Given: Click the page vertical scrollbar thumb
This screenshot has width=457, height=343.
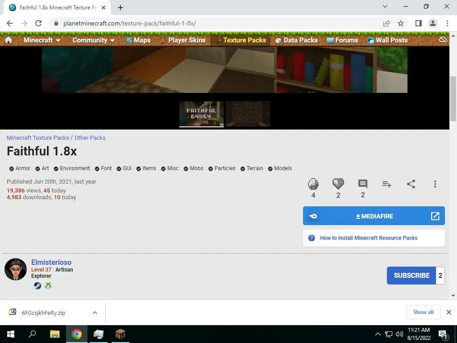Looking at the screenshot, I should pos(453,99).
